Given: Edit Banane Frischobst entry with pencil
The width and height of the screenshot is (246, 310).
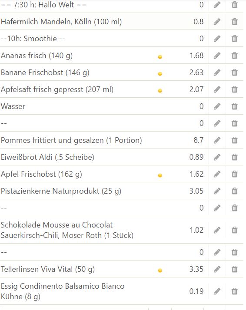Looking at the screenshot, I should click(x=217, y=73).
